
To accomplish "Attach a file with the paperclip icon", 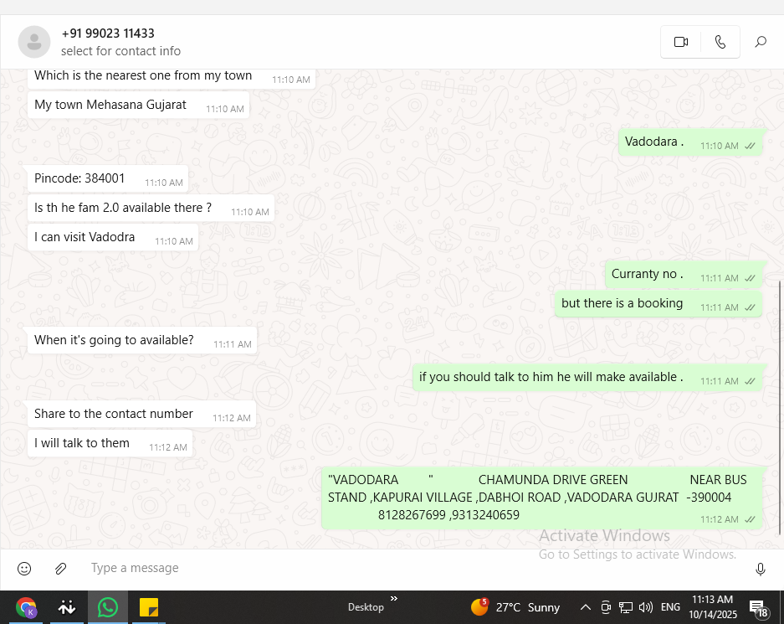I will pos(60,569).
